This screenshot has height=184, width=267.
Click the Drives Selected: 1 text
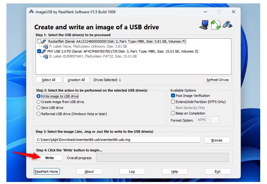(x=107, y=80)
